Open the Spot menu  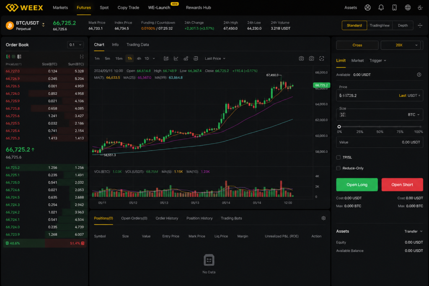coord(104,8)
